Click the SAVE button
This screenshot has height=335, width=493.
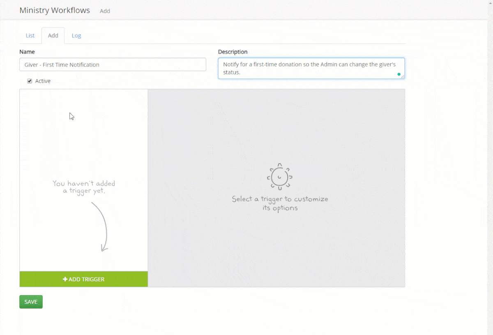click(x=31, y=302)
